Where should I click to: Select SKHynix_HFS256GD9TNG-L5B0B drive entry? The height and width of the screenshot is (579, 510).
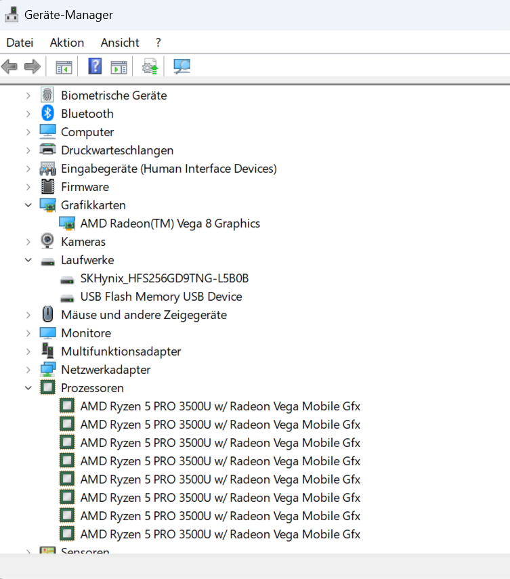[x=165, y=278]
